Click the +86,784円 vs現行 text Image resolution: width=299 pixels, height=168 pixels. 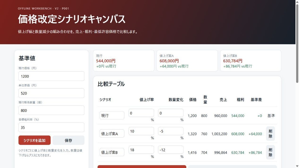[x=238, y=66]
